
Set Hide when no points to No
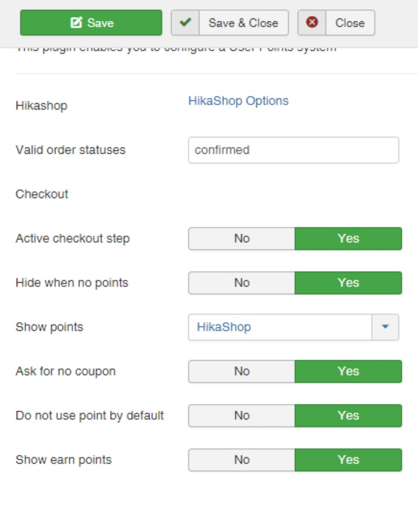click(241, 282)
